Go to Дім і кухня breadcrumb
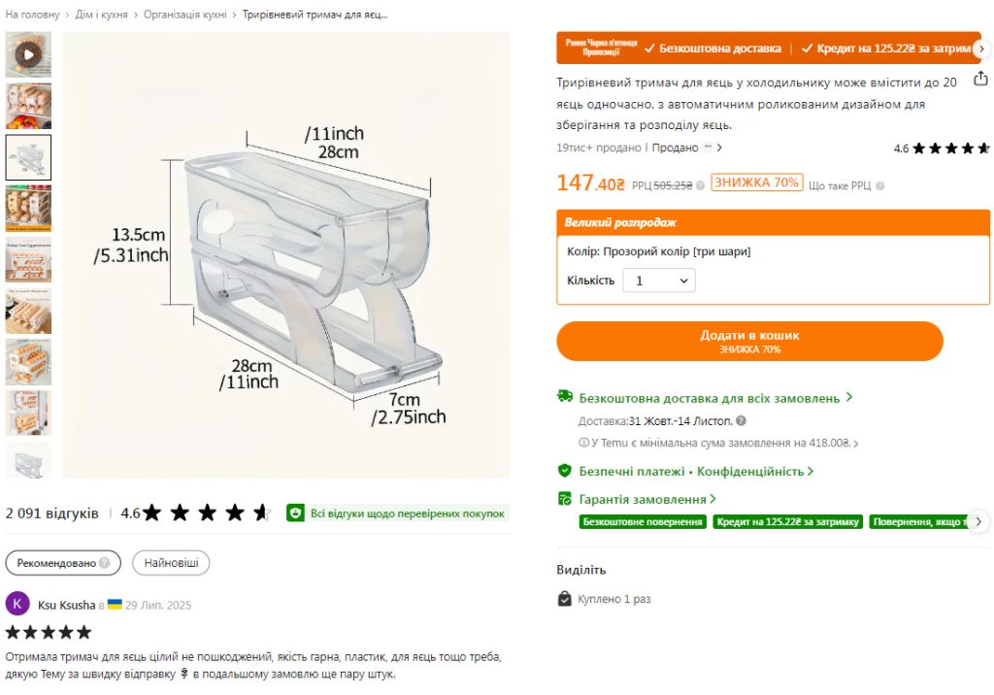The width and height of the screenshot is (994, 695). [101, 14]
